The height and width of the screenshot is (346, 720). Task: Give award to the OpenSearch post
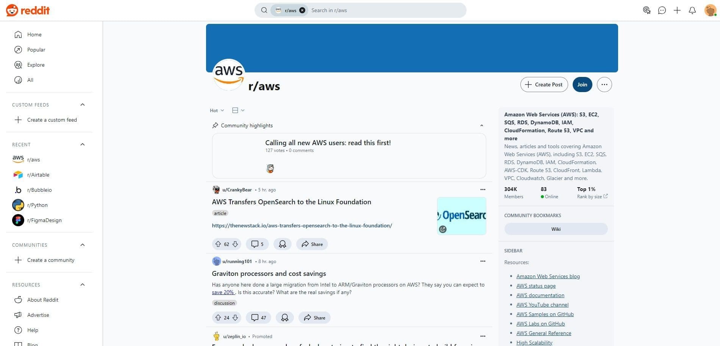tap(283, 244)
